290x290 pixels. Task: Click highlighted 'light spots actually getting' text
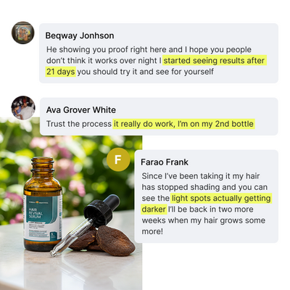[x=221, y=199]
